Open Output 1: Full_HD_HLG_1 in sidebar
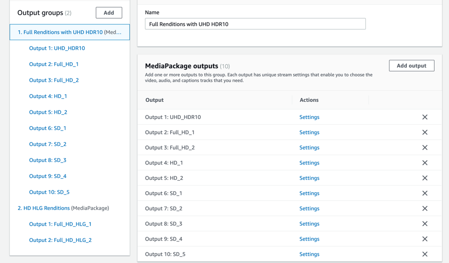 point(60,224)
